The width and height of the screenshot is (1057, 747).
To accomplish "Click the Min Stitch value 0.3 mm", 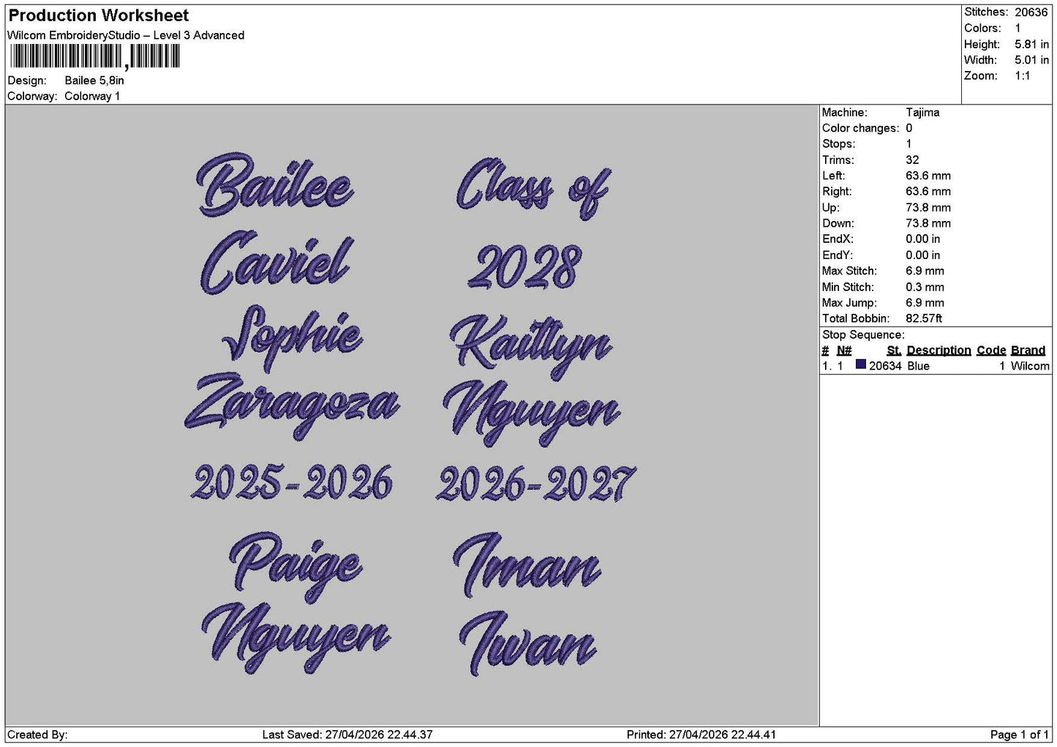I will point(925,288).
